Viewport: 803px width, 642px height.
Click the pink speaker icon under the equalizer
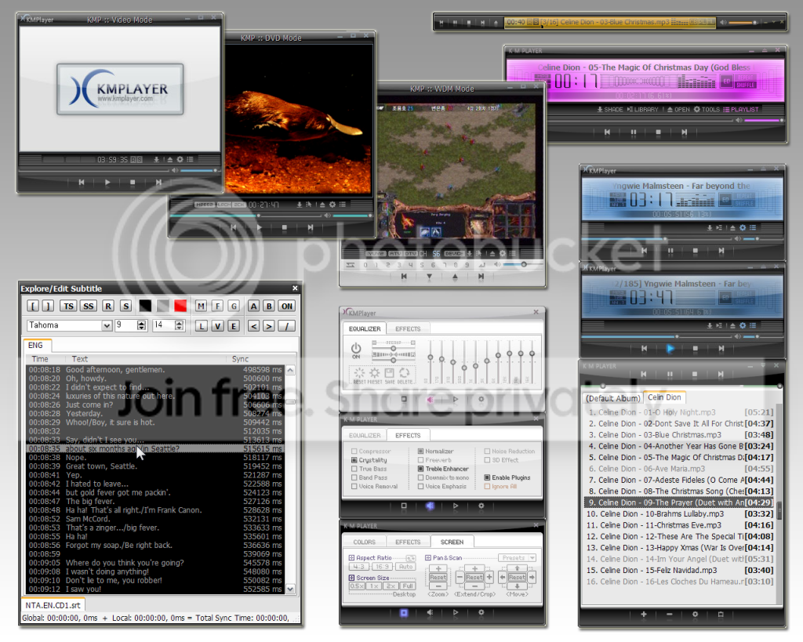[431, 399]
